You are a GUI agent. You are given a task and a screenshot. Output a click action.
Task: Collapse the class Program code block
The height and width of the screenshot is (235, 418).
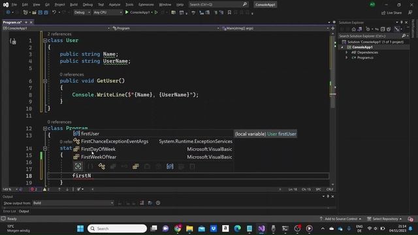45,129
